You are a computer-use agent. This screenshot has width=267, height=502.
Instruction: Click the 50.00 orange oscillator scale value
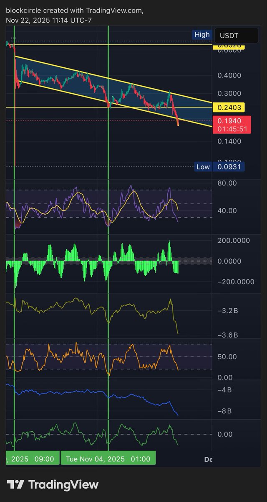[227, 357]
